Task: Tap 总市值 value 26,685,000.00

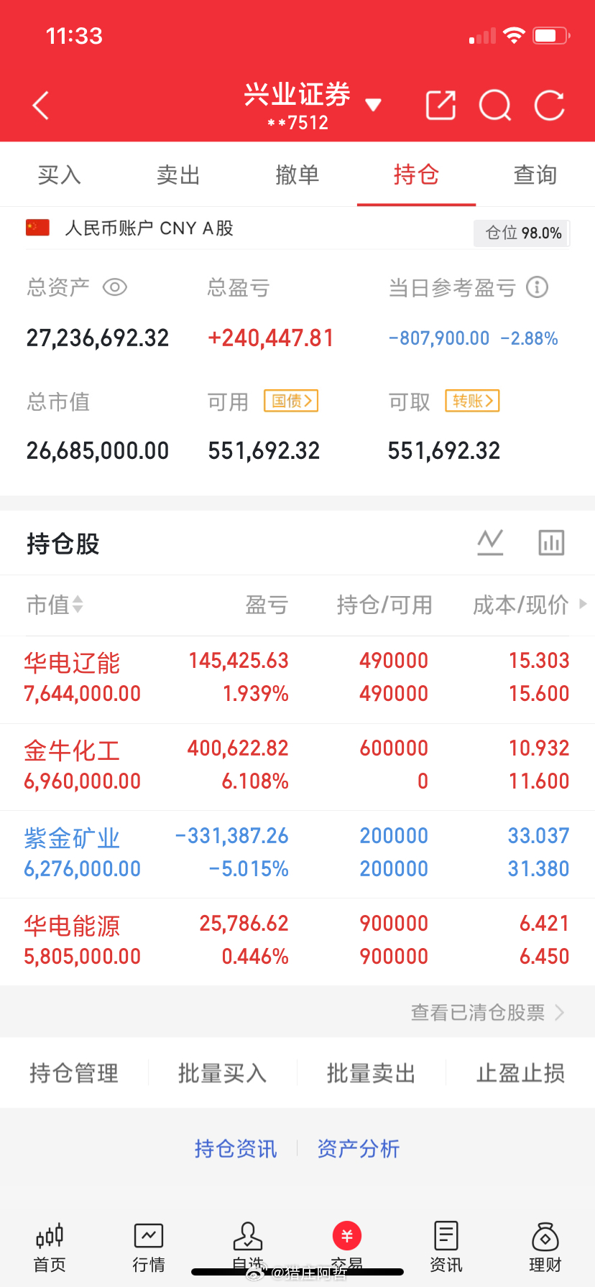Action: pyautogui.click(x=98, y=451)
